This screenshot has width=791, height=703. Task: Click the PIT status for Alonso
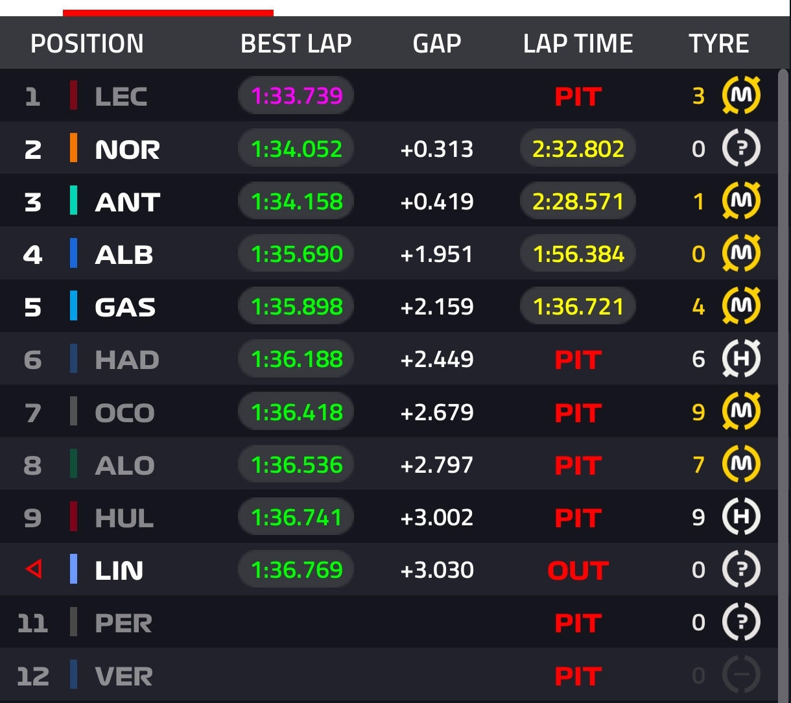578,466
